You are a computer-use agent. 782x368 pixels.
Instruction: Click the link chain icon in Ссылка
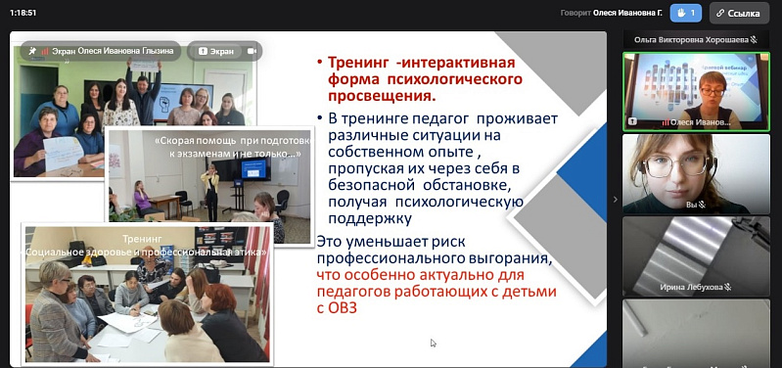click(x=720, y=14)
